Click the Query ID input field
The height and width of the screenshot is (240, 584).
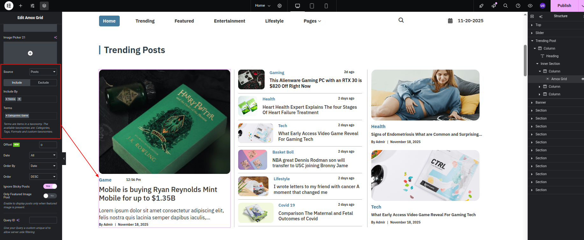click(x=43, y=220)
